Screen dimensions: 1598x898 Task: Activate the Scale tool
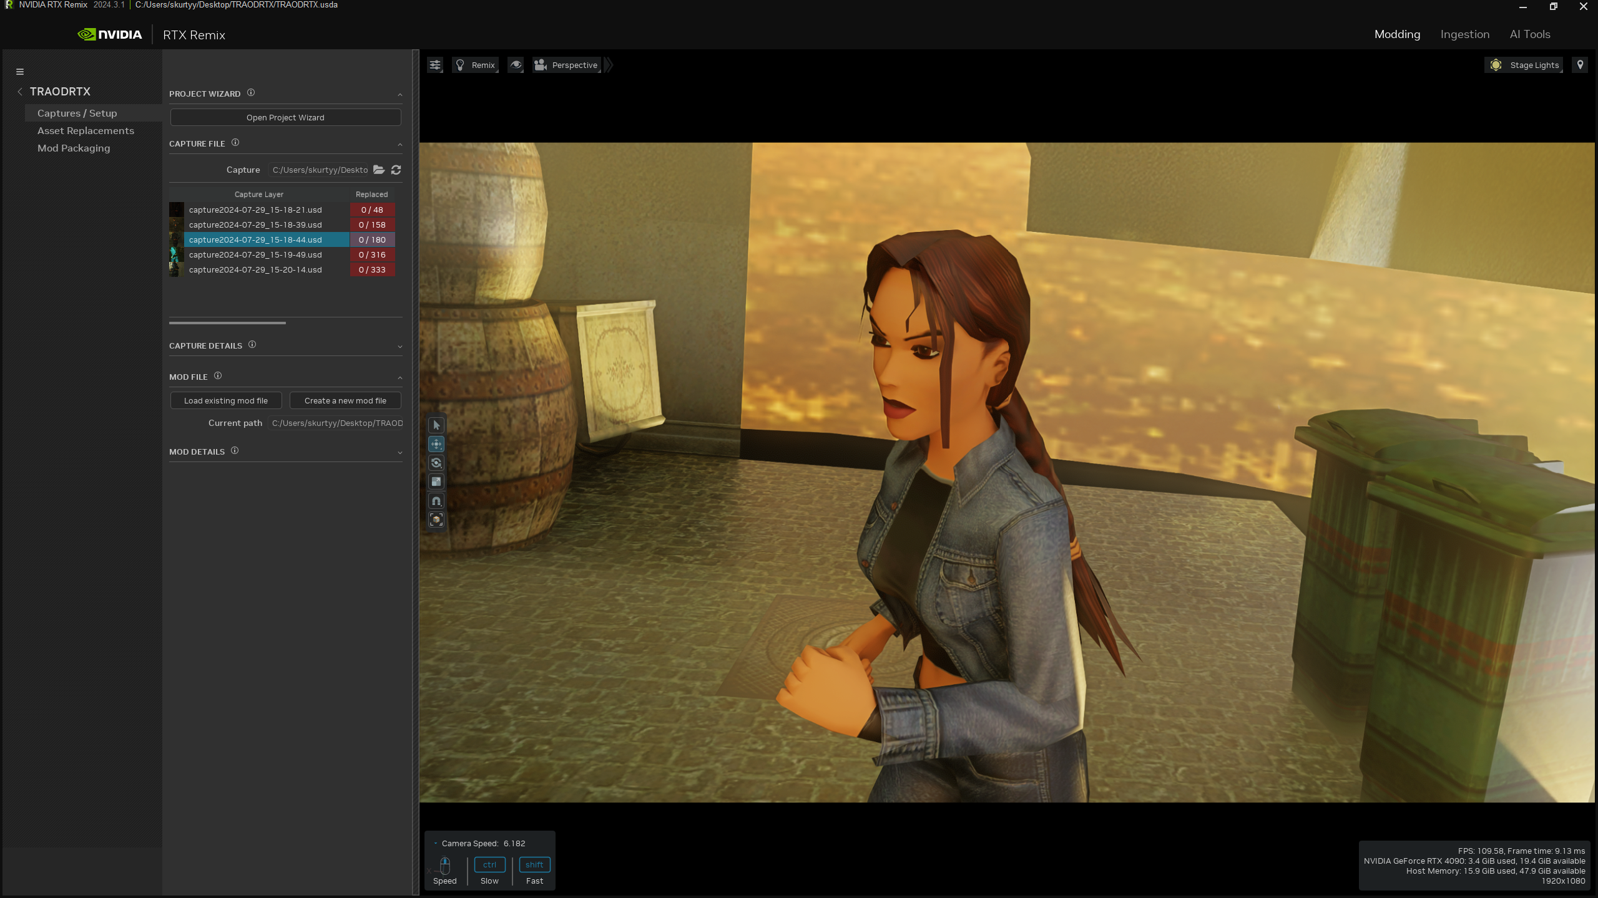(436, 481)
